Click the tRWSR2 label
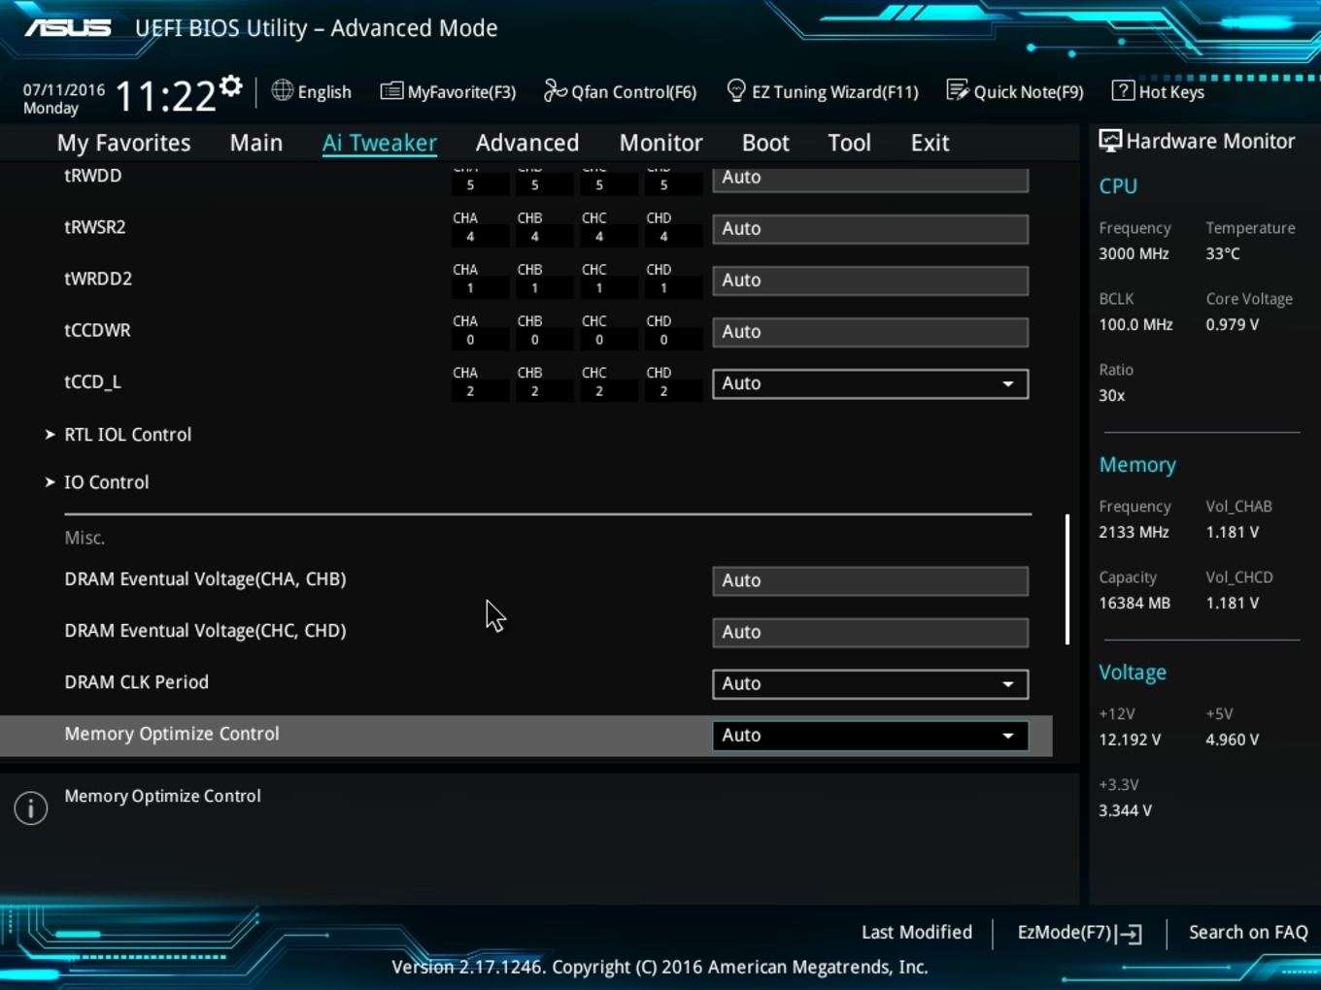The height and width of the screenshot is (990, 1321). point(95,227)
